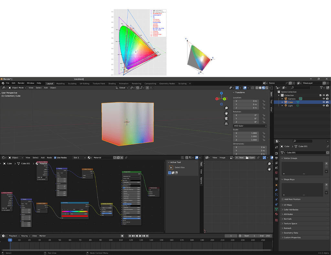The width and height of the screenshot is (331, 255).
Task: Open the Particles properties tab icon
Action: click(x=276, y=195)
